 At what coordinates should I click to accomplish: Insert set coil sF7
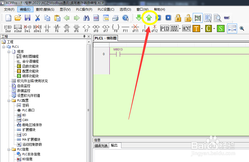(x=106, y=28)
